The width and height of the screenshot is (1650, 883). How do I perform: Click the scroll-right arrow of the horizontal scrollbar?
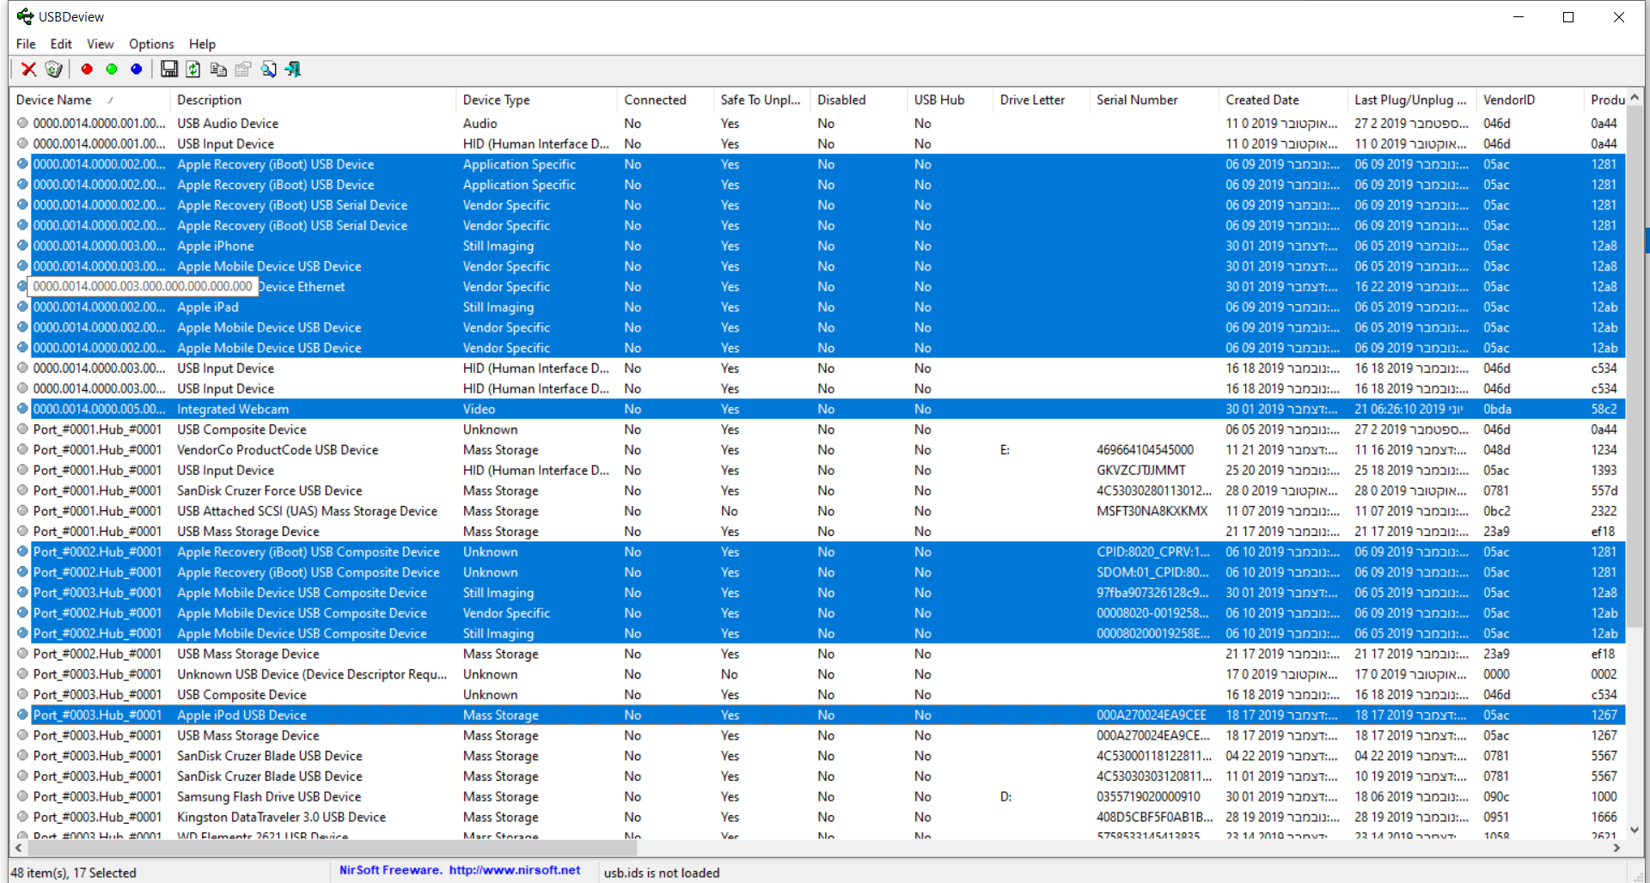(1616, 848)
